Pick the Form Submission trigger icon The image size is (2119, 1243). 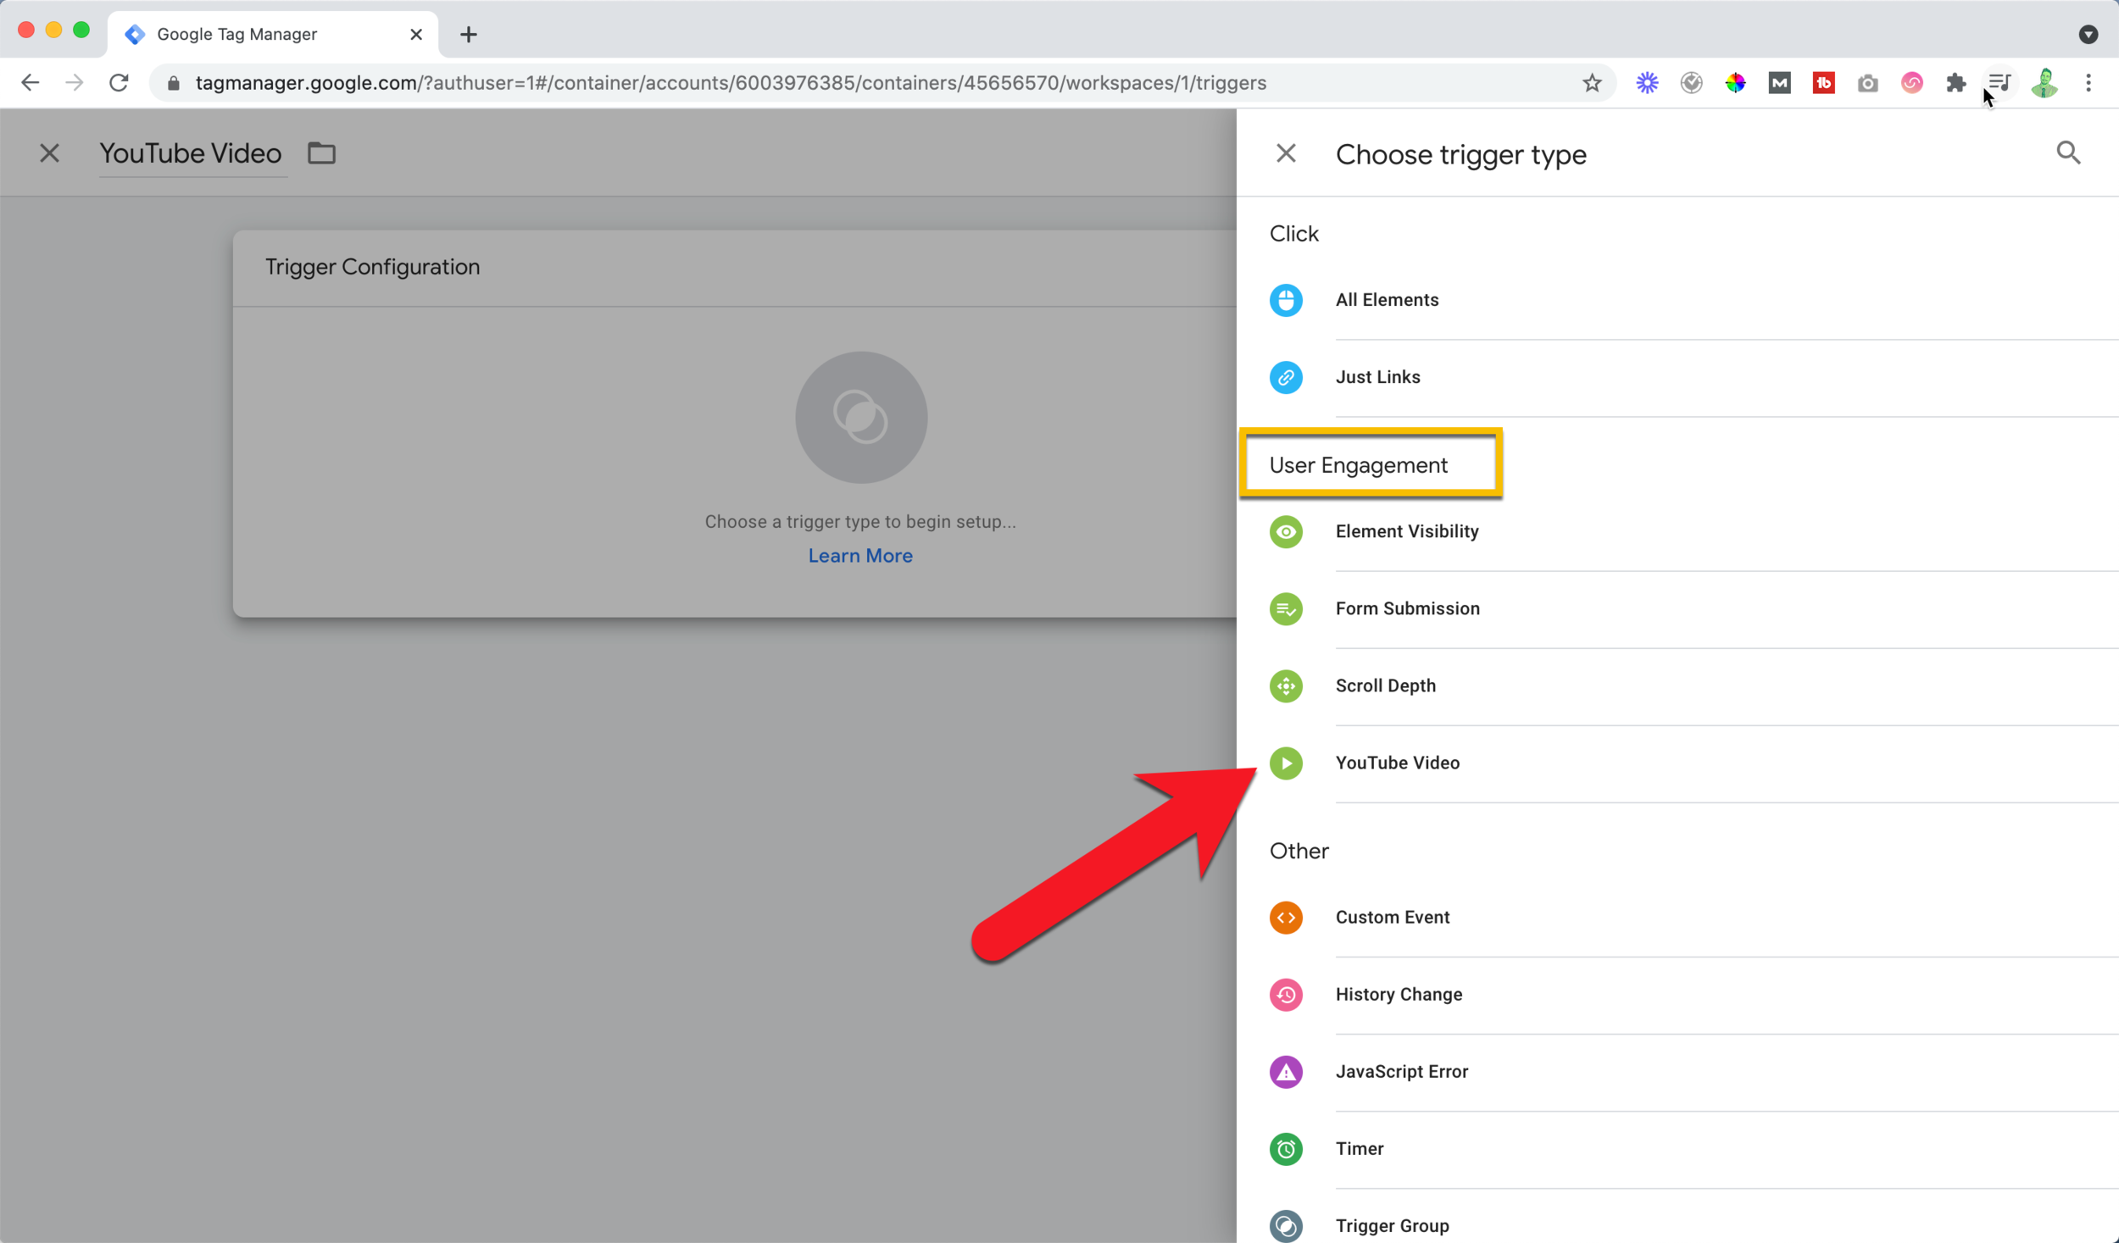[x=1286, y=608]
